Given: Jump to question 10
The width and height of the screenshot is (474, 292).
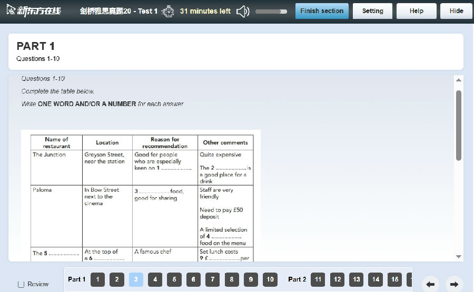Looking at the screenshot, I should [x=270, y=279].
